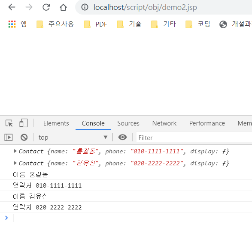Click the address bar URL localhost/script/obj/demo2.jsp

145,7
